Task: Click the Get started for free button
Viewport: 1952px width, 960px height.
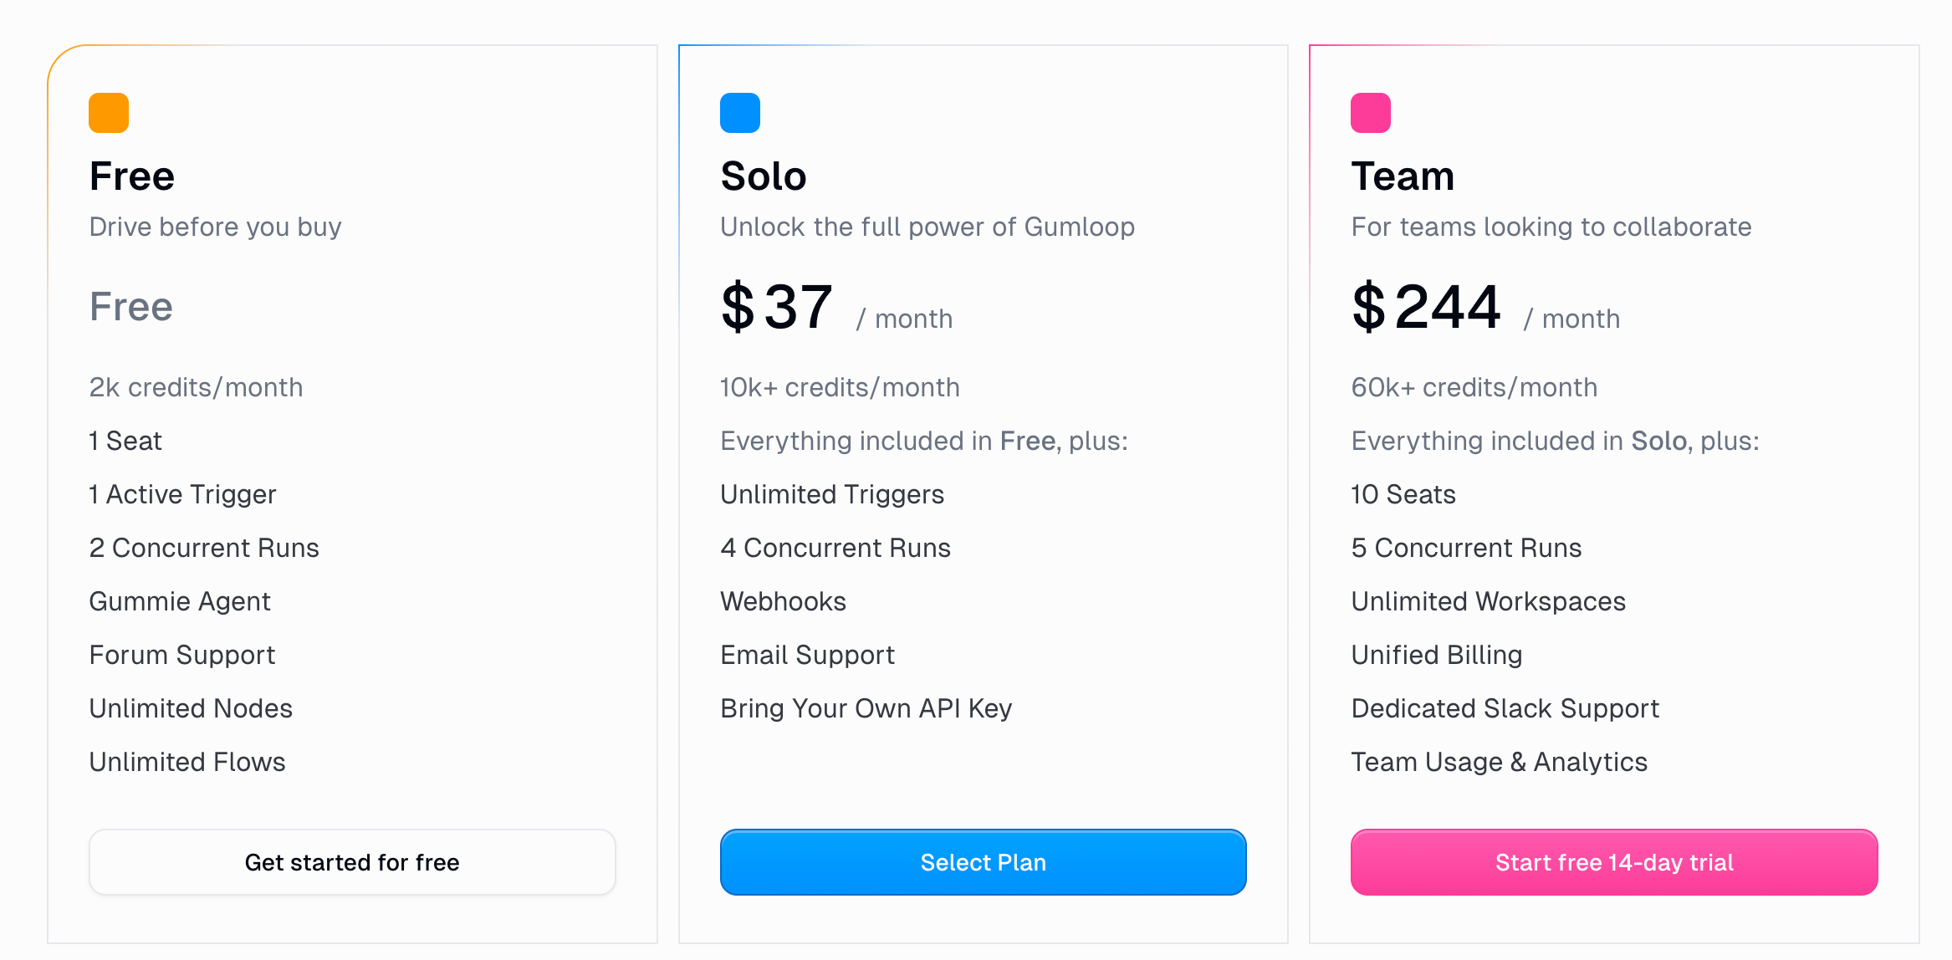Action: coord(352,862)
